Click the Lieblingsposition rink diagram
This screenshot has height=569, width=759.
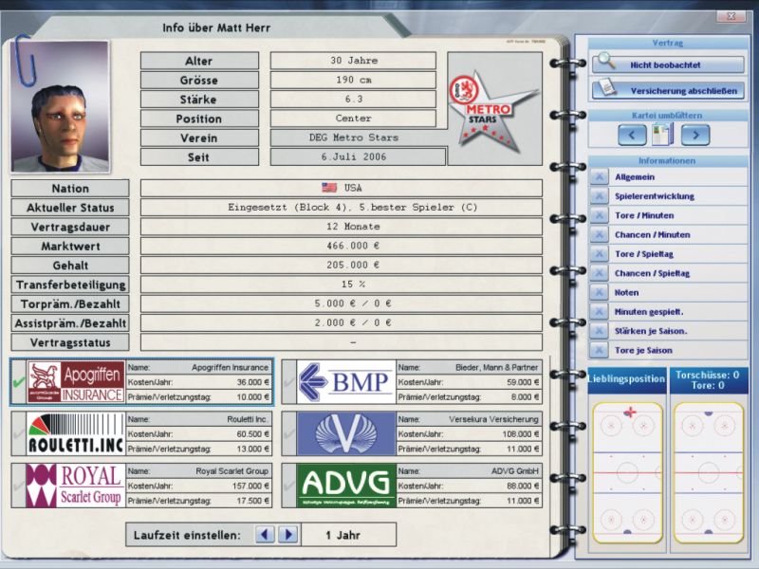pos(627,472)
